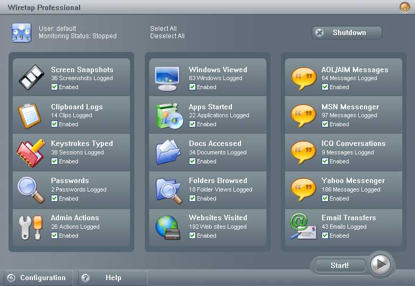Toggle Apps Started Enabled checkbox
Viewport: 415px width, 286px height.
193,124
